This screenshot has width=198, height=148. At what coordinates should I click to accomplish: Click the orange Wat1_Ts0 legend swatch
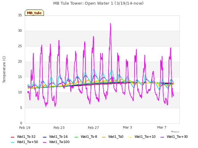104,137
